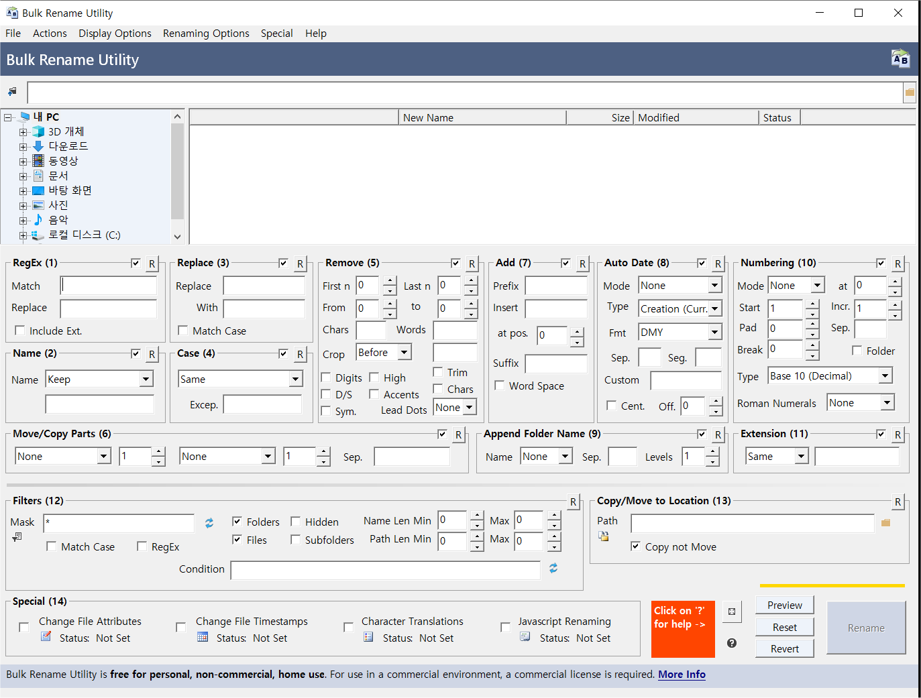
Task: Open Renaming Options menu
Action: [x=206, y=34]
